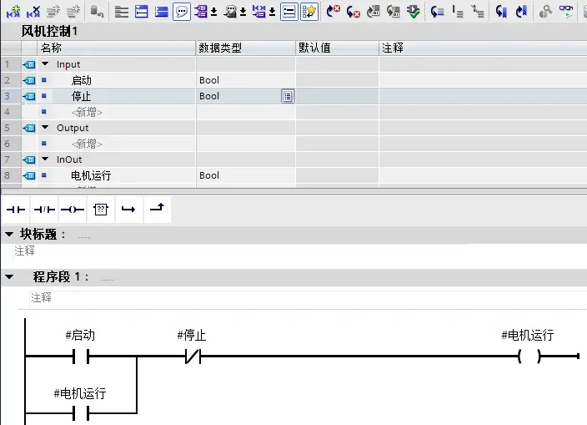
Task: Collapse the InOut section in interface table
Action: [45, 159]
